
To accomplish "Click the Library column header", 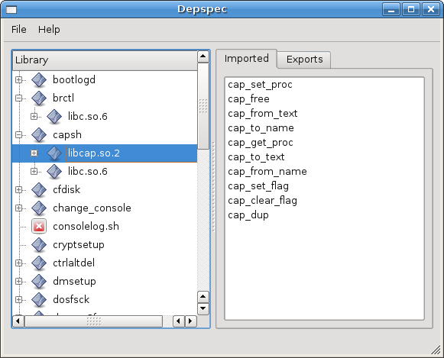I will [105, 60].
